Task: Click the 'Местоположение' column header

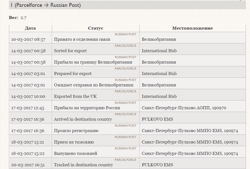Action: [192, 28]
